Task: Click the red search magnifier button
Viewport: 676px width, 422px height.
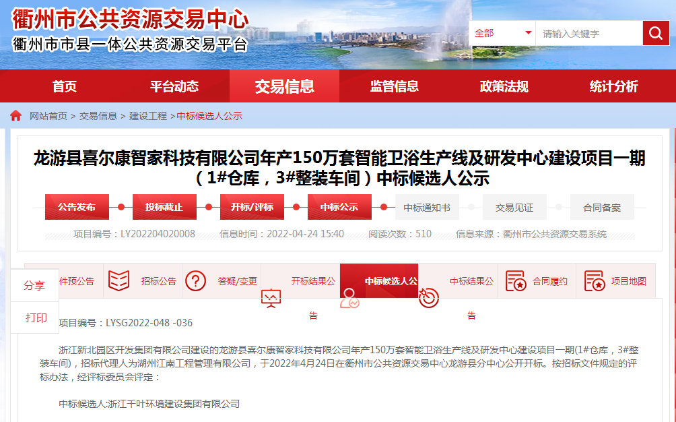Action: tap(656, 33)
